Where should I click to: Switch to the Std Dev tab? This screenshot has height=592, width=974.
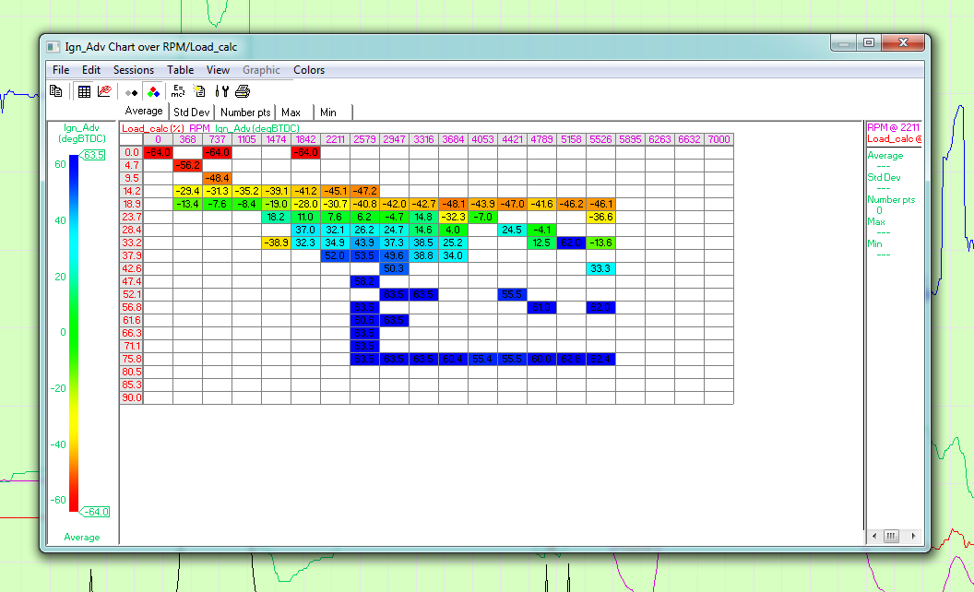coord(192,112)
